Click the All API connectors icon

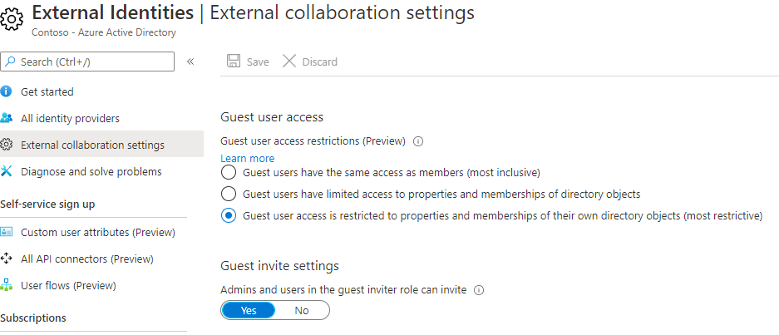coord(7,259)
